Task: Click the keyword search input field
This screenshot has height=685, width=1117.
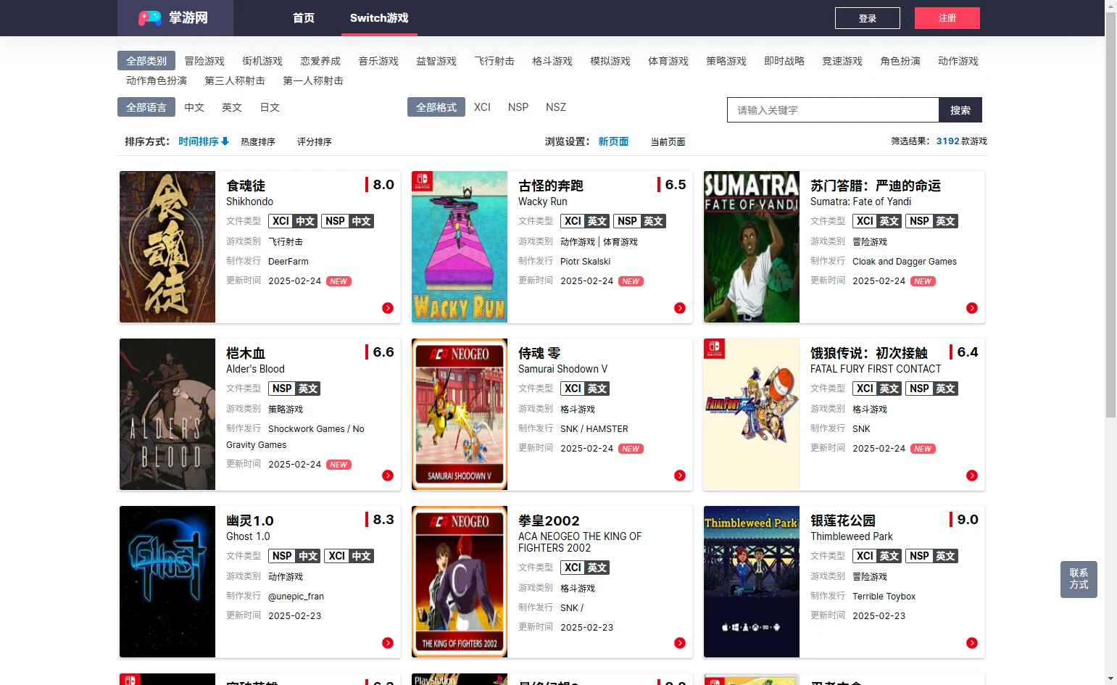Action: click(x=833, y=110)
